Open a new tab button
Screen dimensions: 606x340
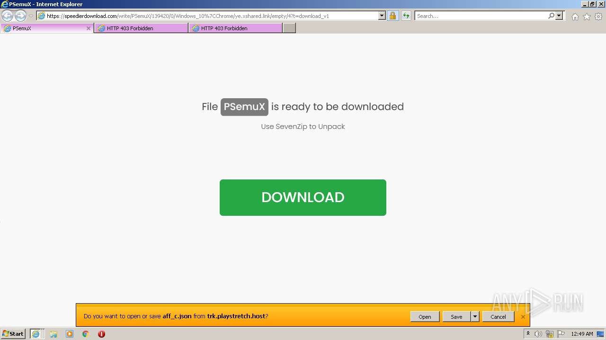pyautogui.click(x=289, y=28)
